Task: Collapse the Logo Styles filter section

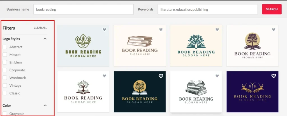Action: [45, 39]
